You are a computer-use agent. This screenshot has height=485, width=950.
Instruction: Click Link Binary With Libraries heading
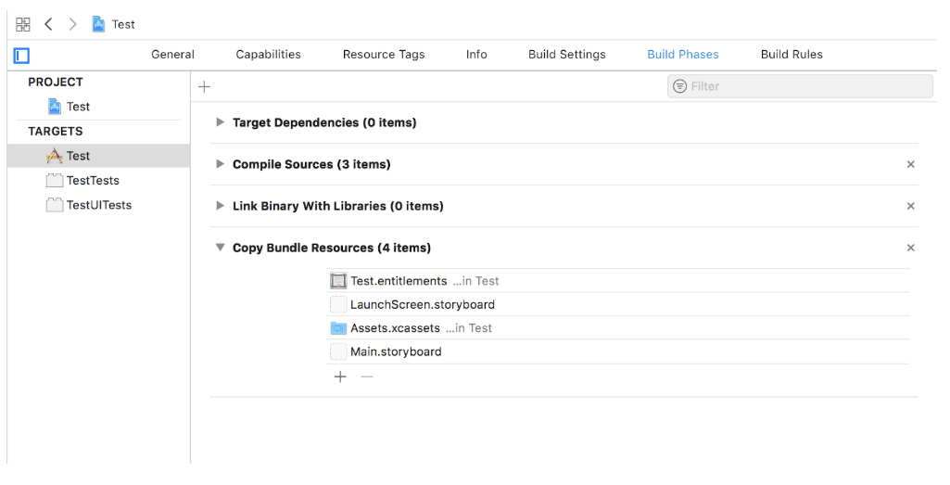(x=338, y=206)
